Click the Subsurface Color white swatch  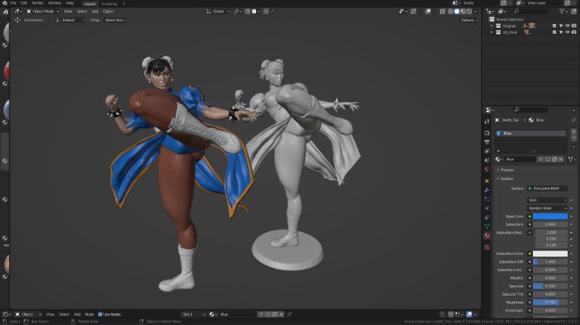coord(550,253)
